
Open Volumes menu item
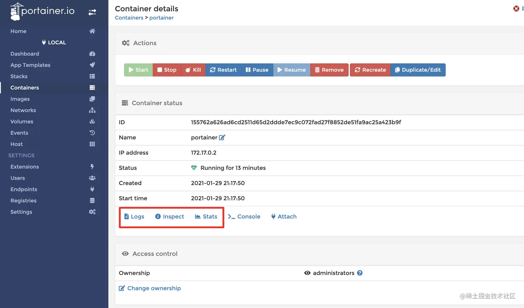coord(22,121)
